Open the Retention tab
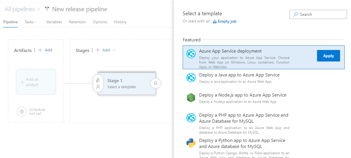Screen dimensions: 351x158 click(77, 22)
